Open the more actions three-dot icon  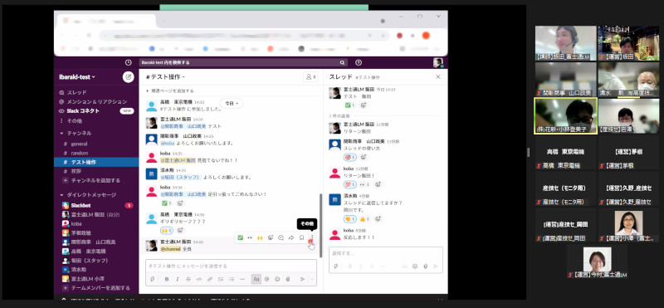pyautogui.click(x=312, y=237)
